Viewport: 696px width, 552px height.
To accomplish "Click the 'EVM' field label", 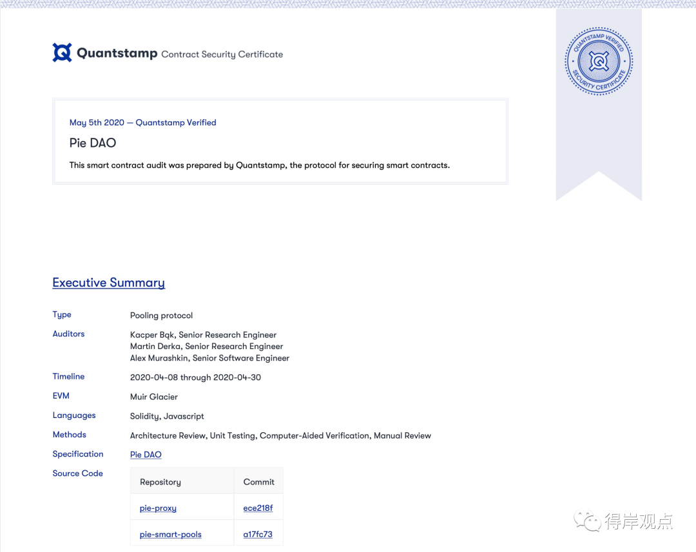I will pos(61,396).
